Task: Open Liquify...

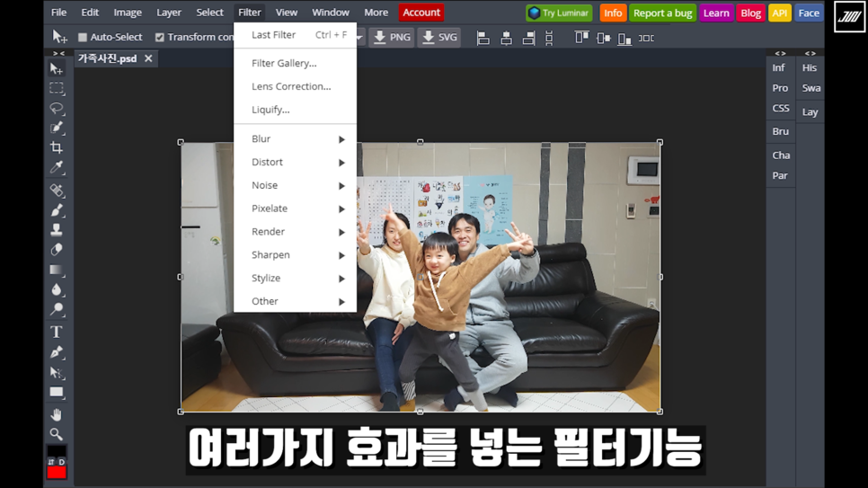Action: point(295,110)
